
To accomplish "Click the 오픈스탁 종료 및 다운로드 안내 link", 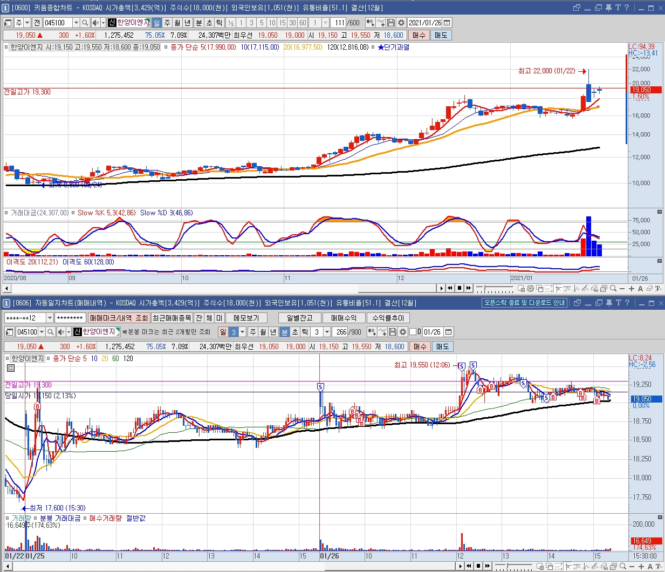I will tap(524, 303).
